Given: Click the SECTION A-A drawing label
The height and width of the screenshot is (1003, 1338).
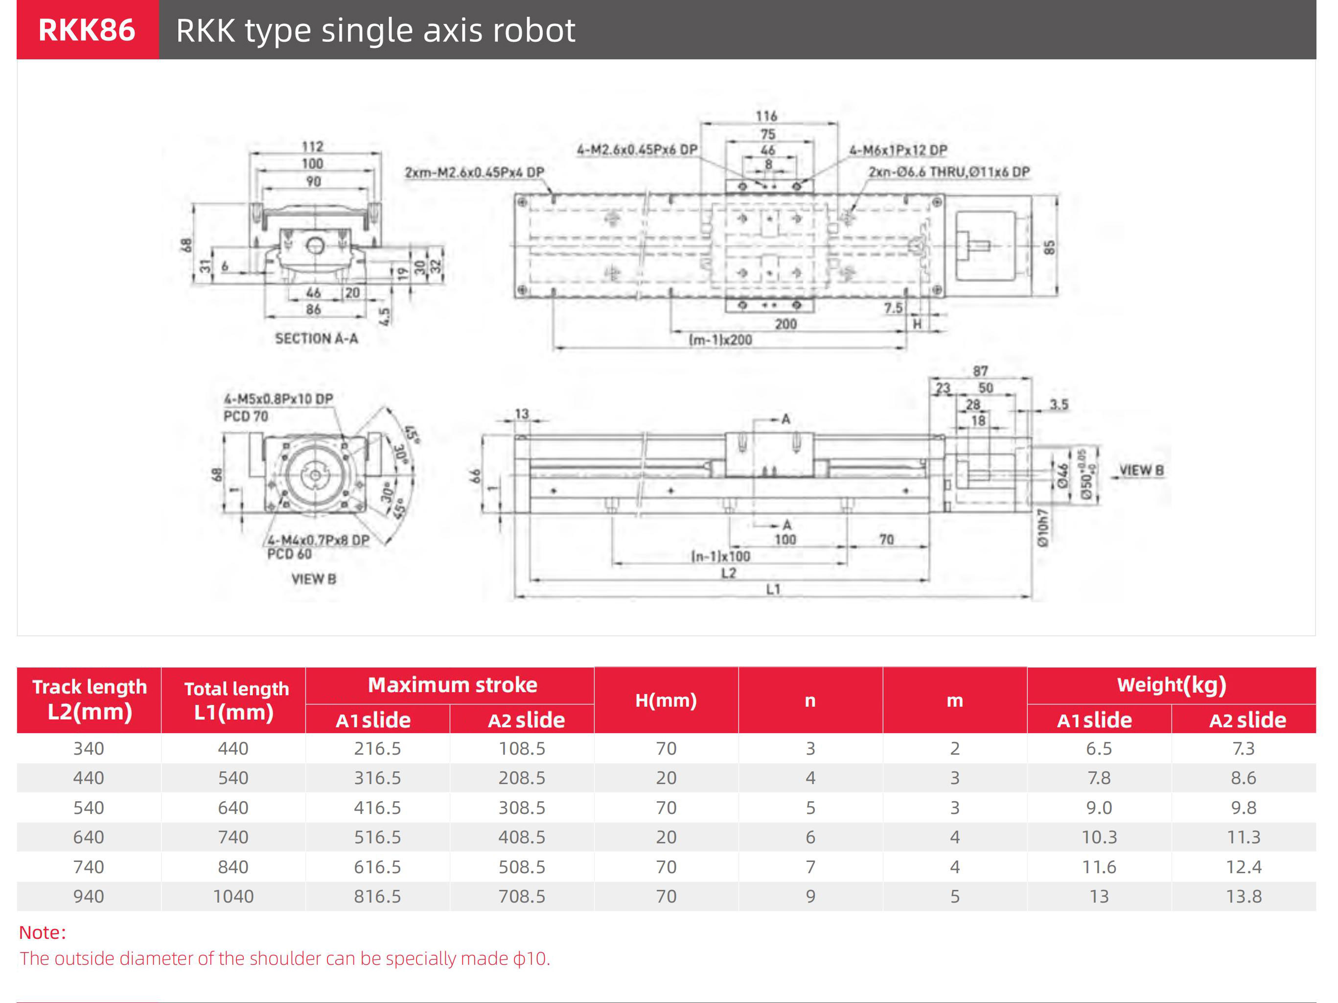Looking at the screenshot, I should (316, 338).
